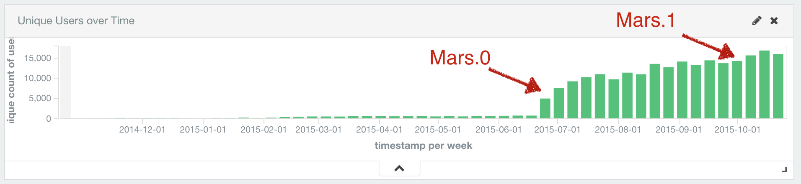Click the pencil edit icon on the panel

[757, 21]
